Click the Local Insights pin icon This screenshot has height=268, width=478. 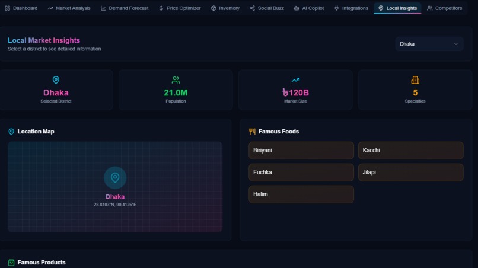point(381,8)
